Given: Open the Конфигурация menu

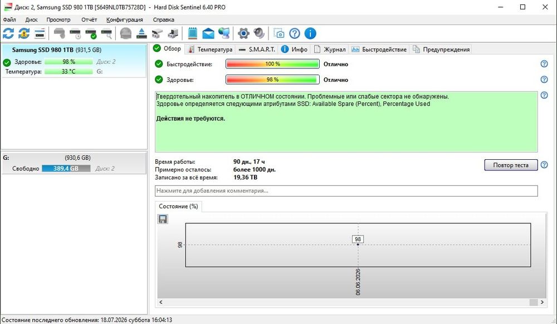Looking at the screenshot, I should (x=125, y=19).
